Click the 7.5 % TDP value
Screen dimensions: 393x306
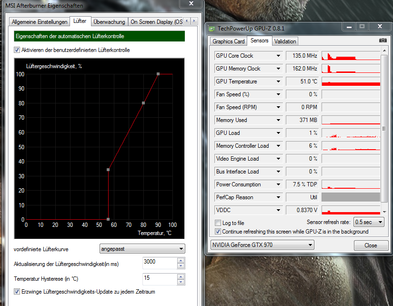pos(302,184)
